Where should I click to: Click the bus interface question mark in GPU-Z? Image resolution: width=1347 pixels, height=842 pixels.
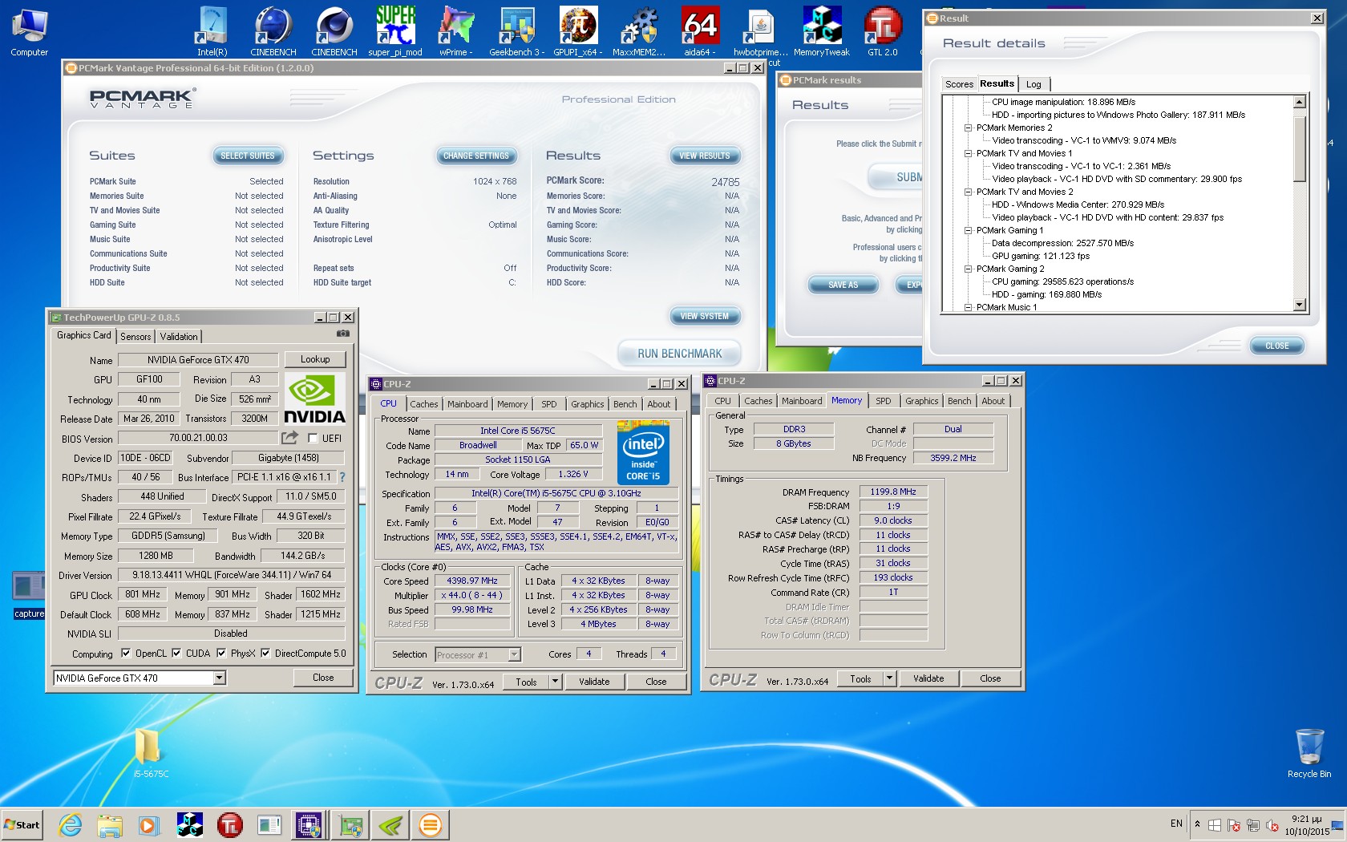click(342, 476)
